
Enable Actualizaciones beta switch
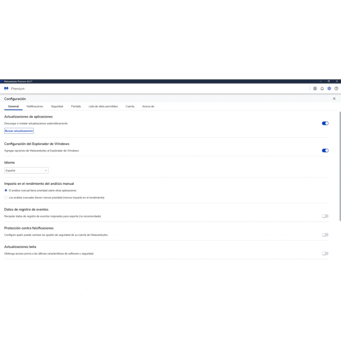(325, 253)
